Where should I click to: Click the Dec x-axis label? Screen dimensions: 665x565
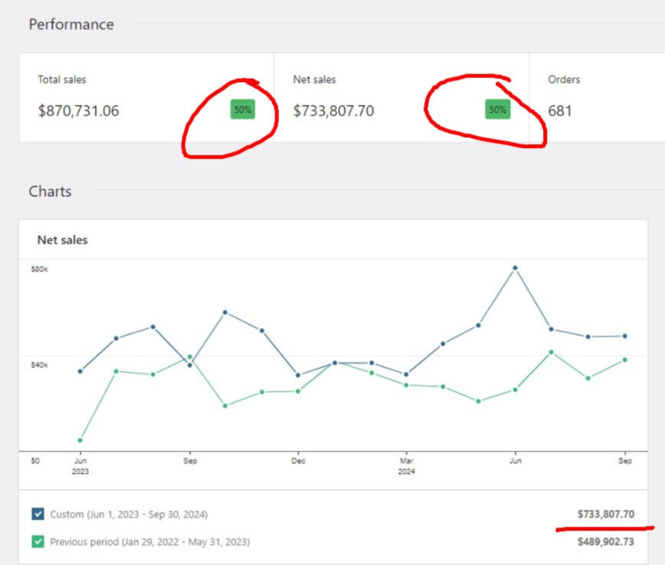click(298, 460)
